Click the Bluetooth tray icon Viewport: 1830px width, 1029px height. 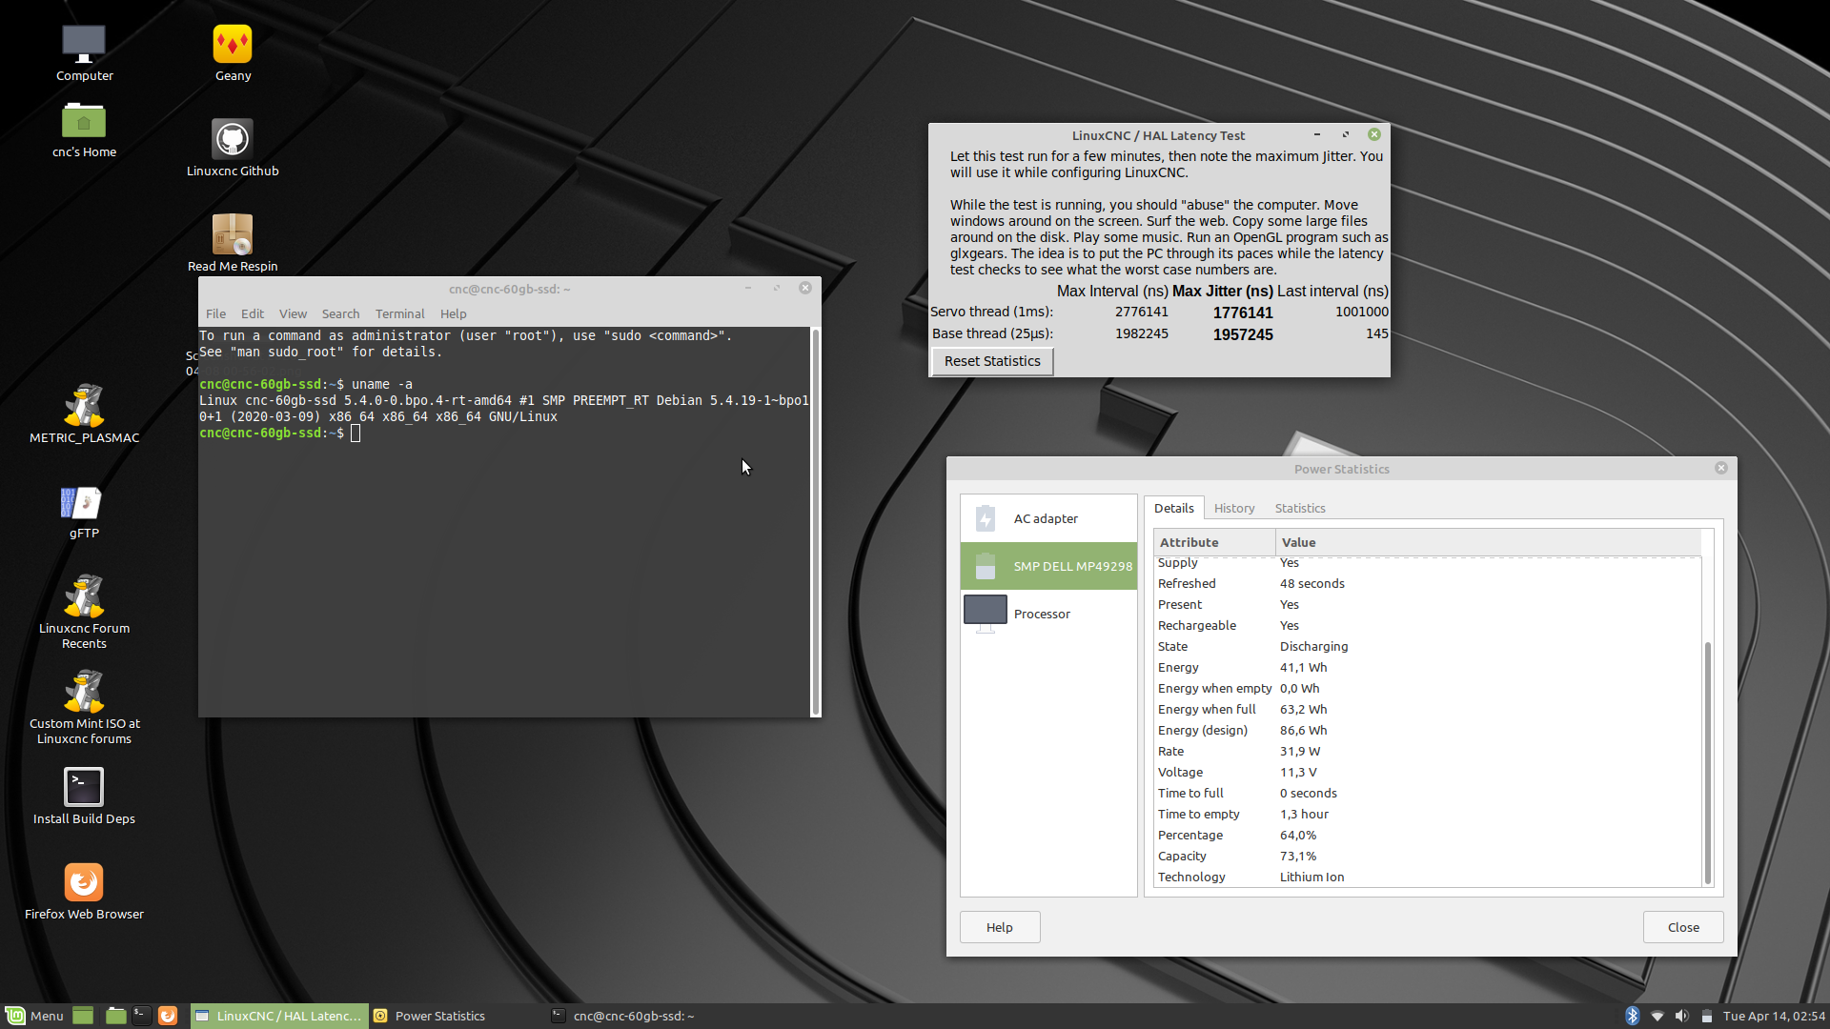[x=1632, y=1016]
